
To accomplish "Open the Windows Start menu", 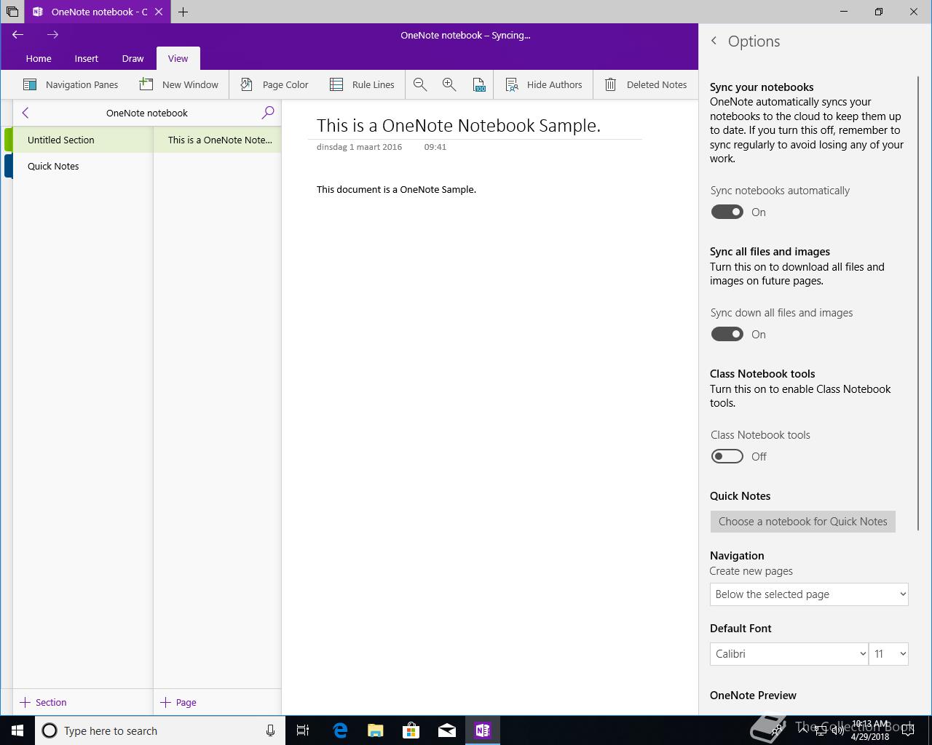I will [x=17, y=730].
